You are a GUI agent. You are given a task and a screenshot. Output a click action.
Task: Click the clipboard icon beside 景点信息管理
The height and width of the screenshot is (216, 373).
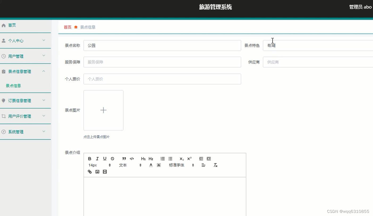point(3,71)
